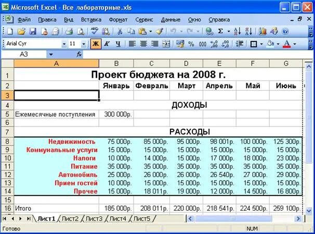Select cell with 300 000р.
The width and height of the screenshot is (315, 234).
coord(116,114)
